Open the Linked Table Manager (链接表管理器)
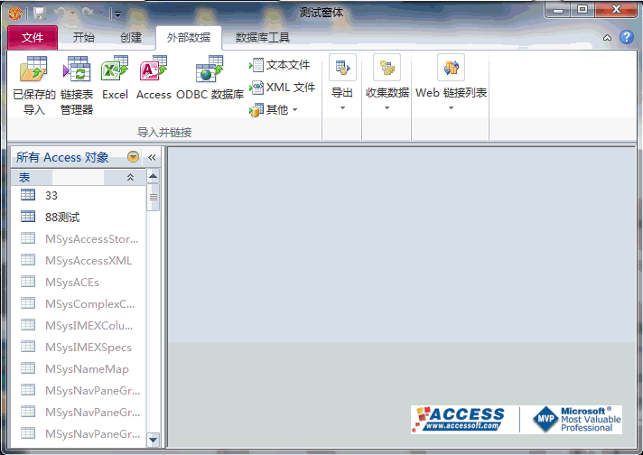This screenshot has height=455, width=643. 77,85
